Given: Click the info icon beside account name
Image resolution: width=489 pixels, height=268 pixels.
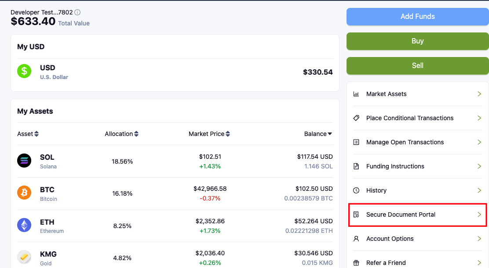Looking at the screenshot, I should [x=77, y=12].
